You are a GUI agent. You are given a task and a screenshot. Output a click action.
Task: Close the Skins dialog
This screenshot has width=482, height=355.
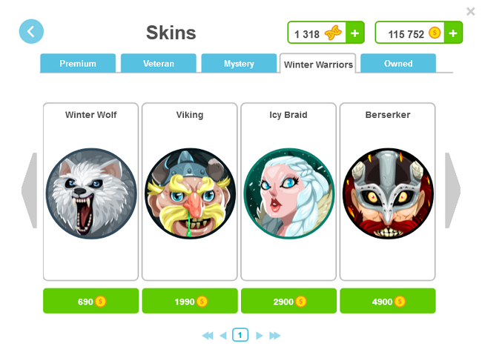[471, 11]
